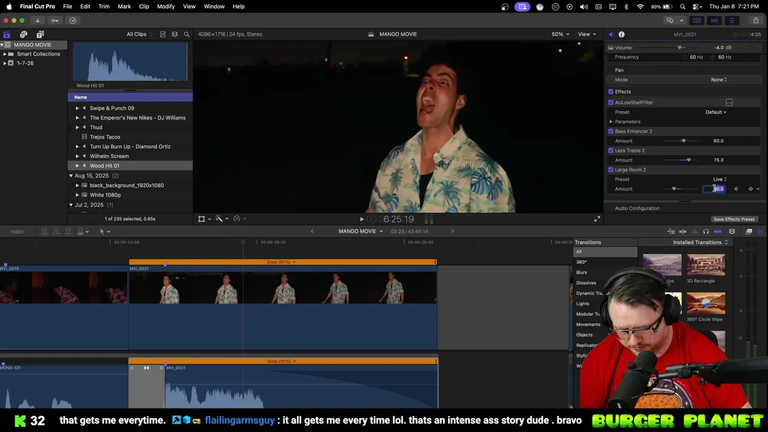The height and width of the screenshot is (432, 768).
Task: Open the 50% viewer zoom dropdown
Action: [560, 34]
